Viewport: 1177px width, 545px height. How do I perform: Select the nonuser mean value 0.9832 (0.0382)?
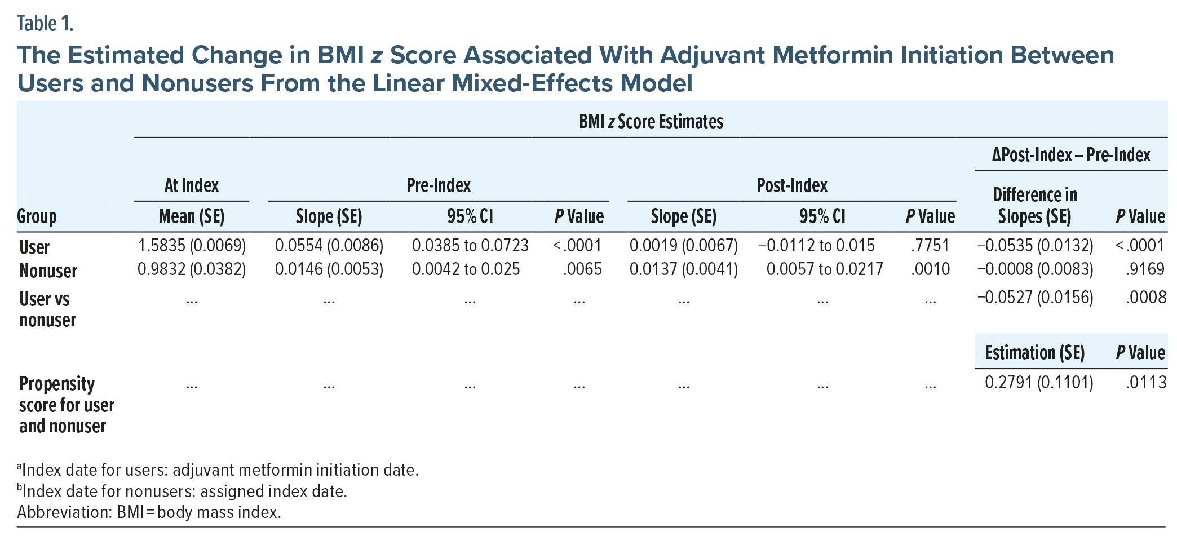(x=192, y=269)
